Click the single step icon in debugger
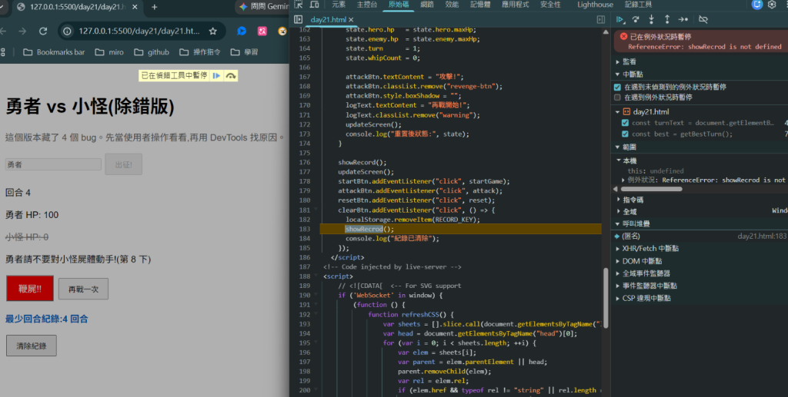The width and height of the screenshot is (788, 397). (683, 19)
